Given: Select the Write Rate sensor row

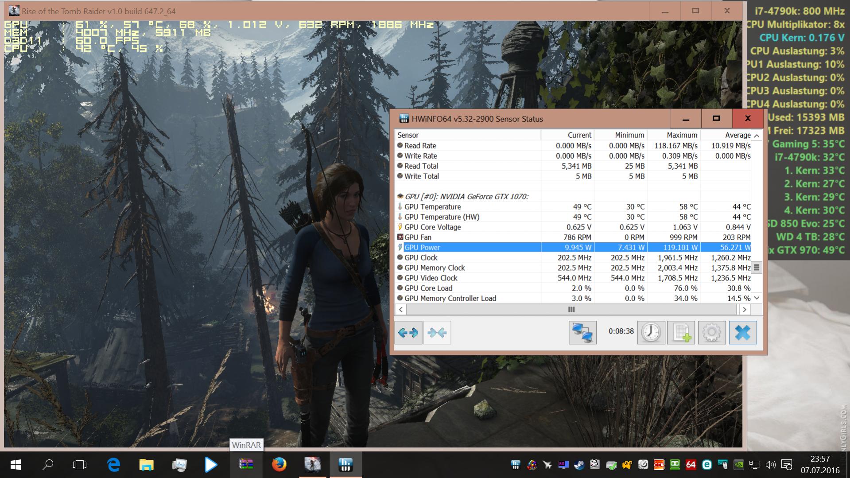Looking at the screenshot, I should [x=573, y=156].
